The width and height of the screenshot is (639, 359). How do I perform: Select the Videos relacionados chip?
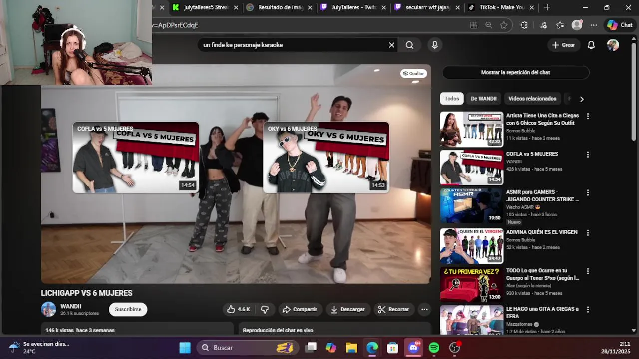tap(532, 99)
